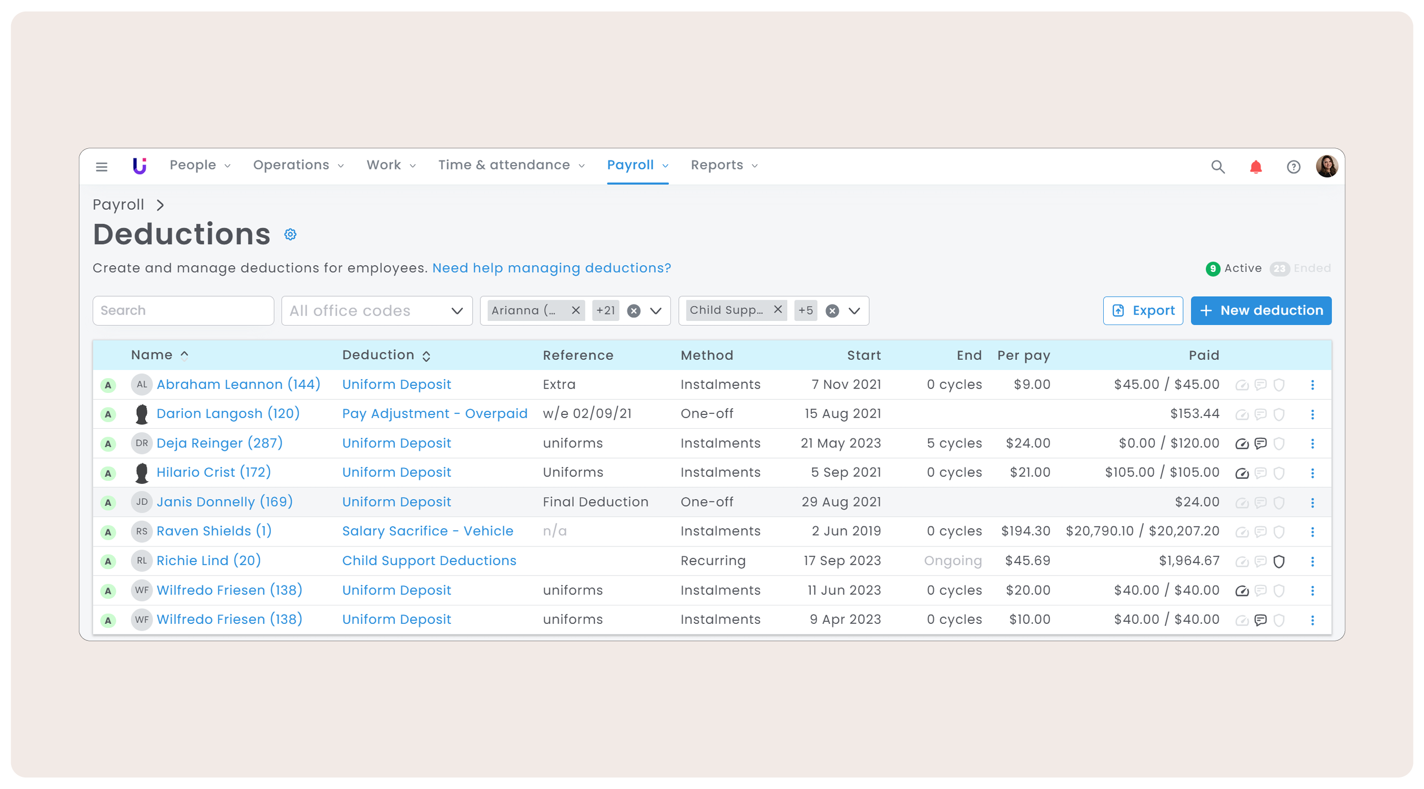Open the red notifications bell
1424x789 pixels.
(1255, 166)
